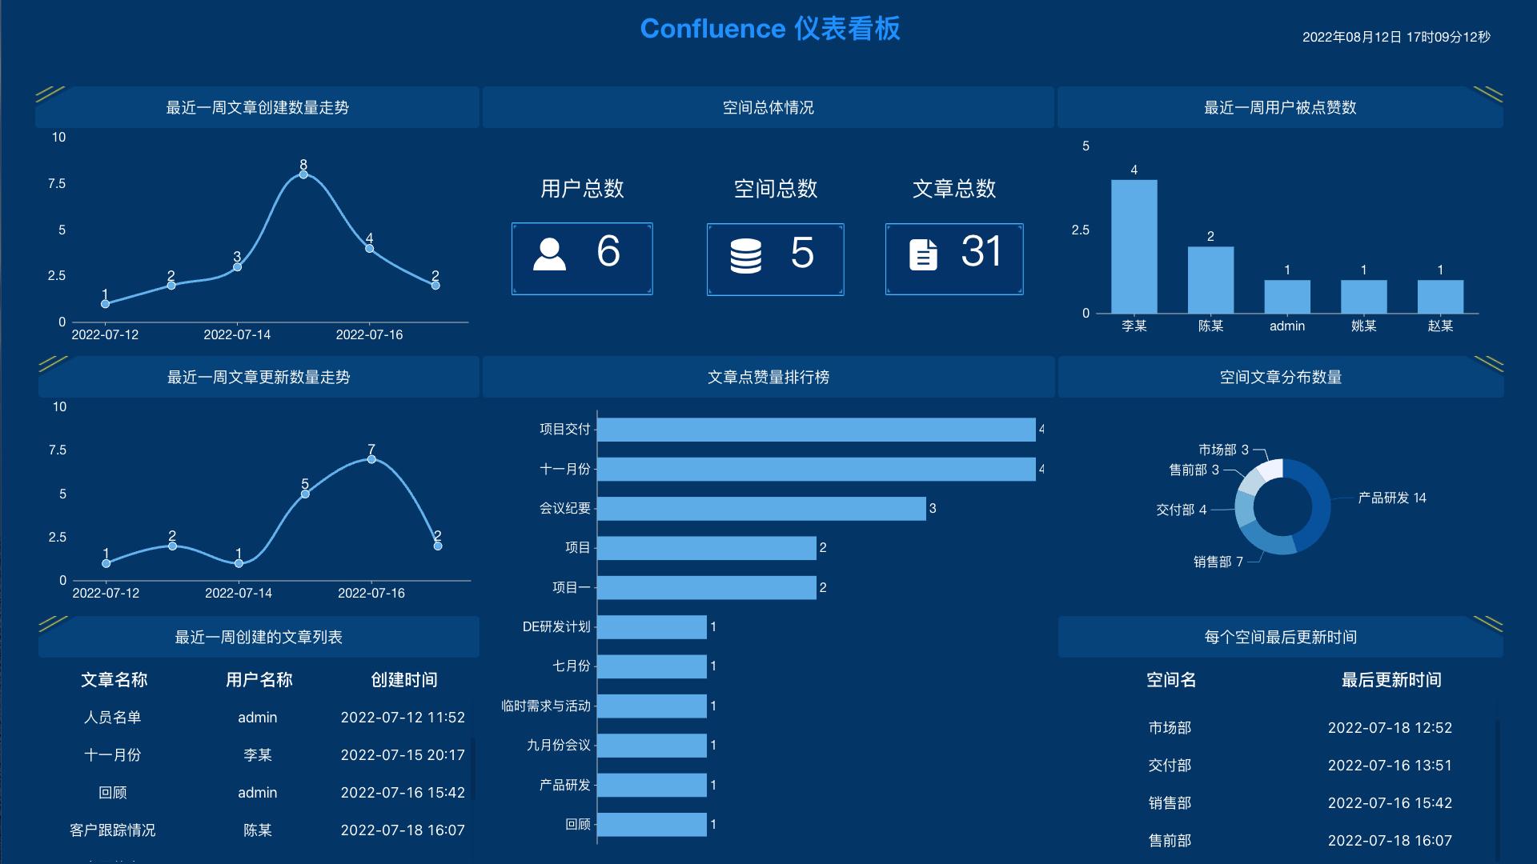Screen dimensions: 1537x864
Task: Click the database icon under 空间总数
Action: tap(745, 256)
